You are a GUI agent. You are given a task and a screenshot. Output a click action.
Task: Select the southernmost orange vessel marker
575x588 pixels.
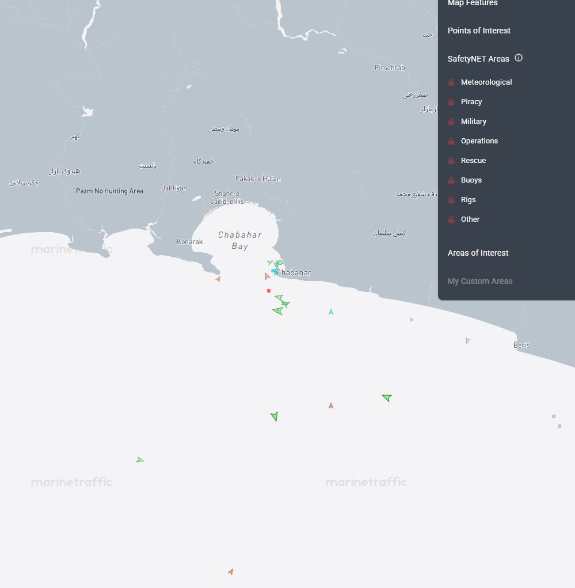[231, 571]
